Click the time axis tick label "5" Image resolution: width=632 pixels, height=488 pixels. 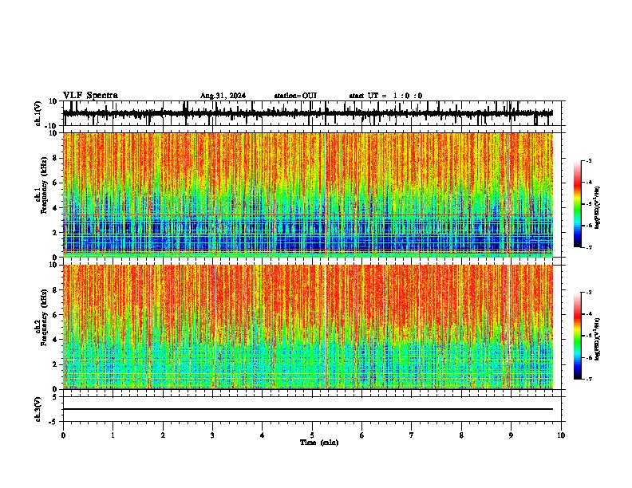312,435
